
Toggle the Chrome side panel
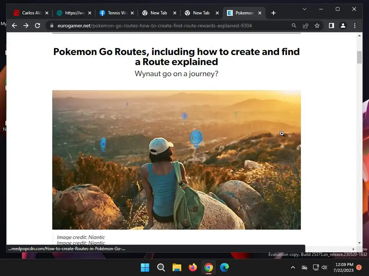(332, 26)
